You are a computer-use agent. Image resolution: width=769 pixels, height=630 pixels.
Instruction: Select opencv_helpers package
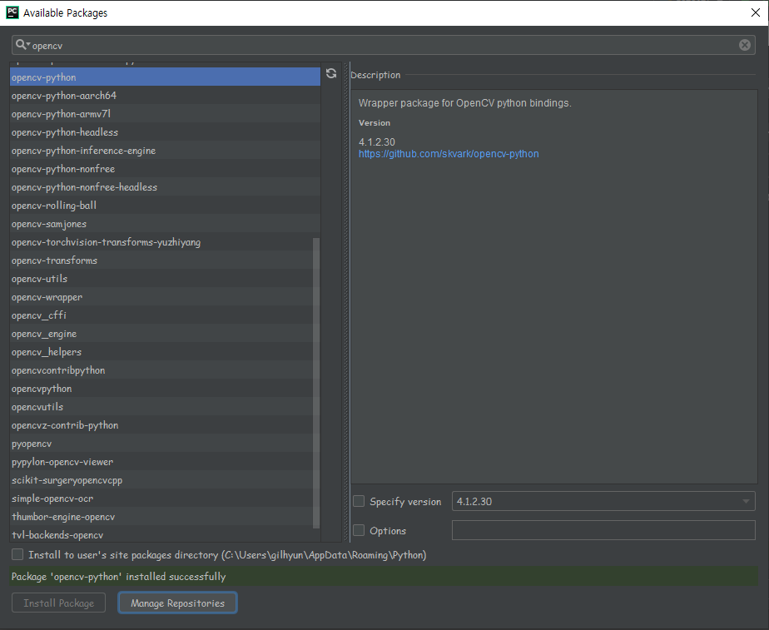point(161,352)
